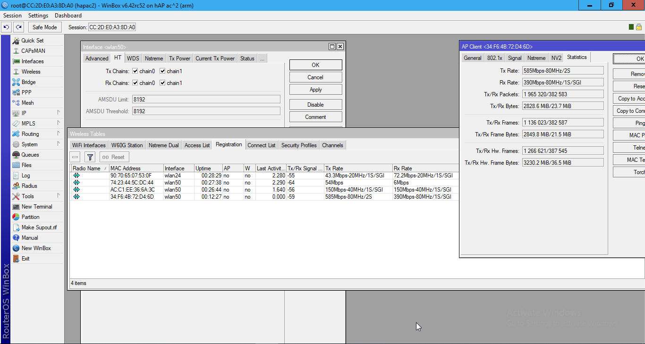Open the Settings menu

click(38, 16)
